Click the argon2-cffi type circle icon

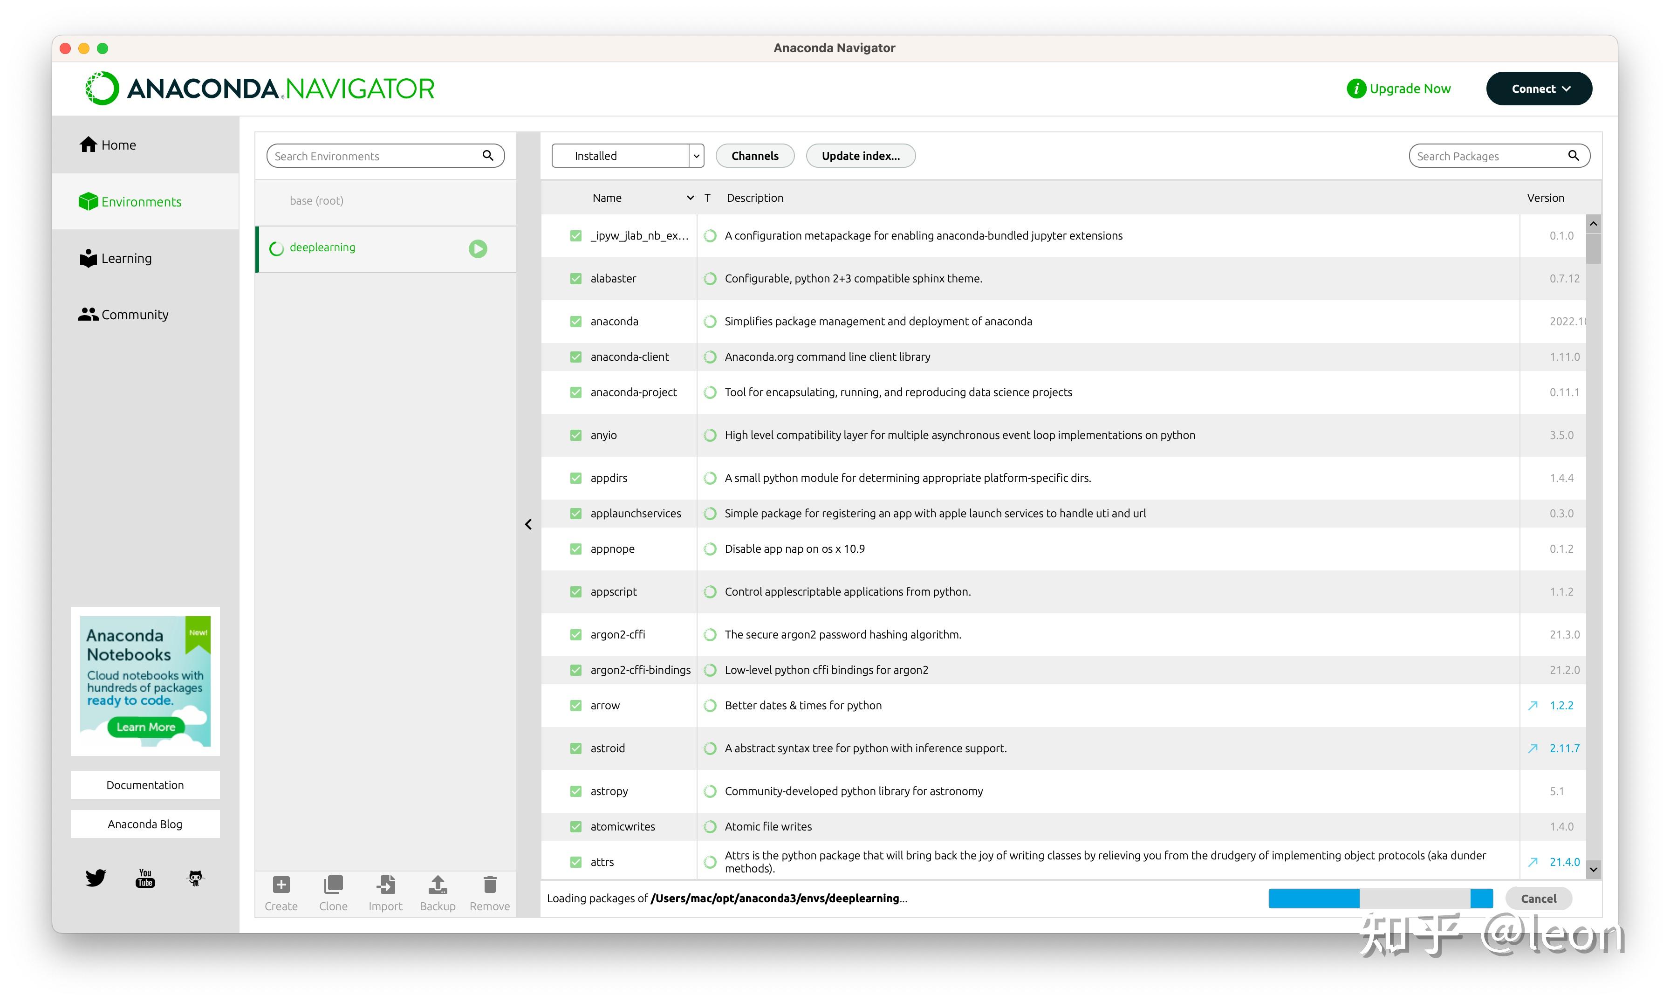tap(710, 635)
